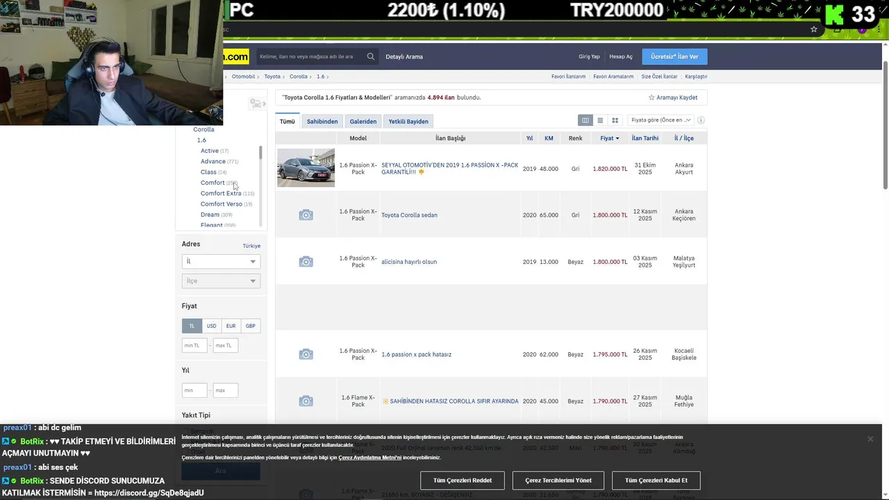The image size is (889, 500).
Task: Click the info icon beside sort dropdown
Action: tap(701, 120)
